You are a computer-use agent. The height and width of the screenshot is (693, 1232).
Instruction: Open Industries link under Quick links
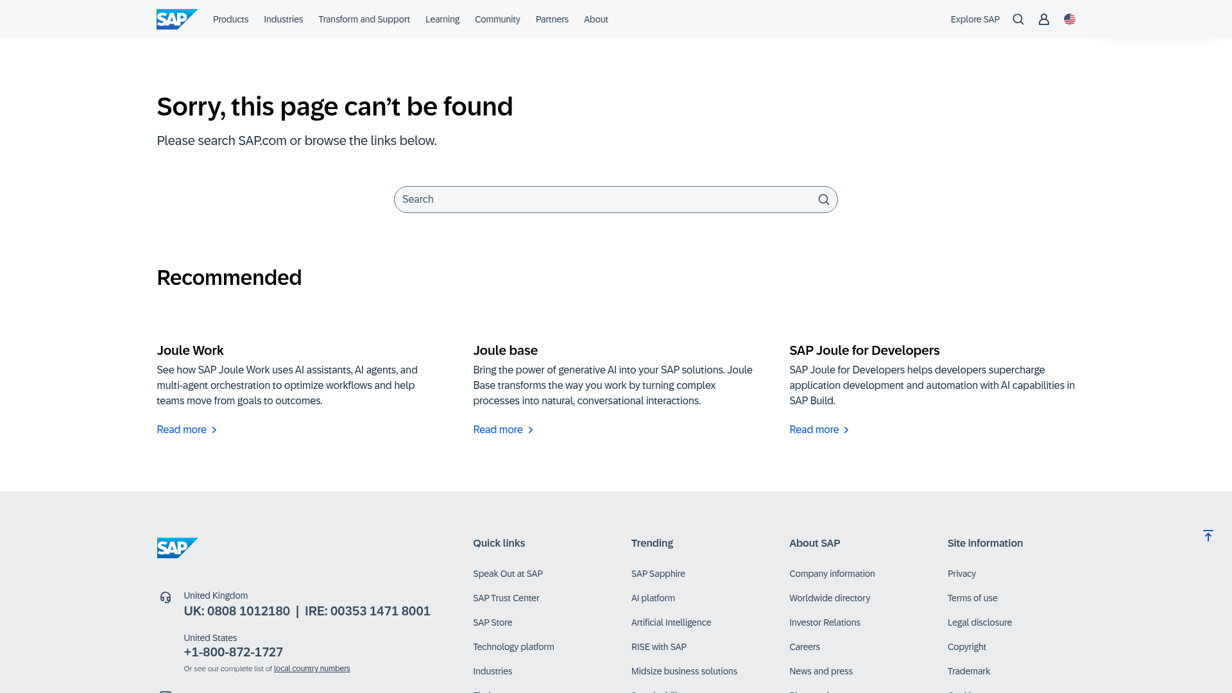click(492, 671)
